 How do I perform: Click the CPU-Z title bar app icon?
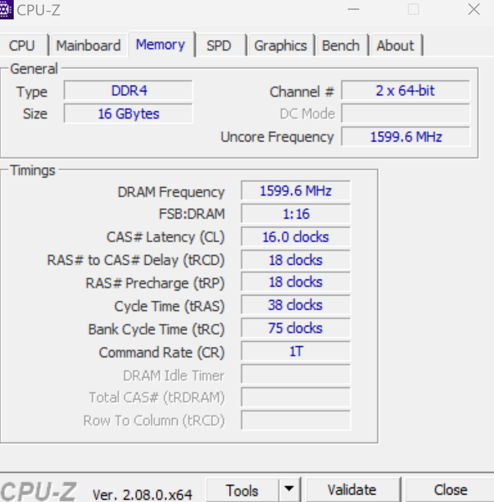pyautogui.click(x=6, y=10)
